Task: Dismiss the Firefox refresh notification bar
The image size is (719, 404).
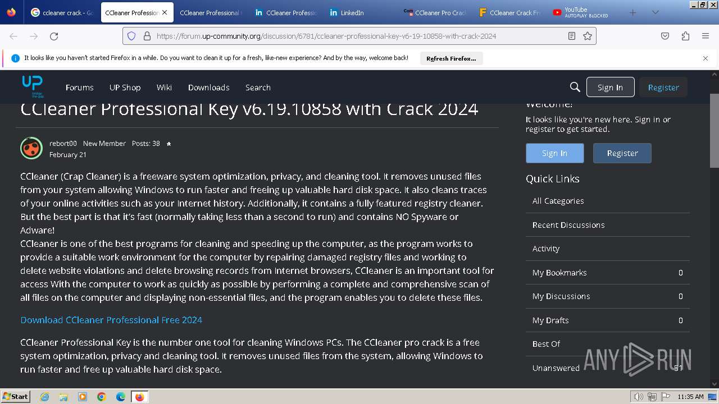Action: coord(706,58)
